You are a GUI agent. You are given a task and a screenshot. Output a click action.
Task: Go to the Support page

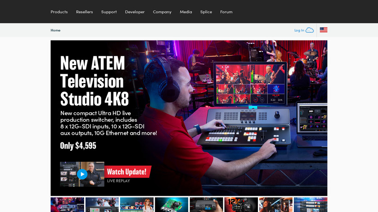109,12
